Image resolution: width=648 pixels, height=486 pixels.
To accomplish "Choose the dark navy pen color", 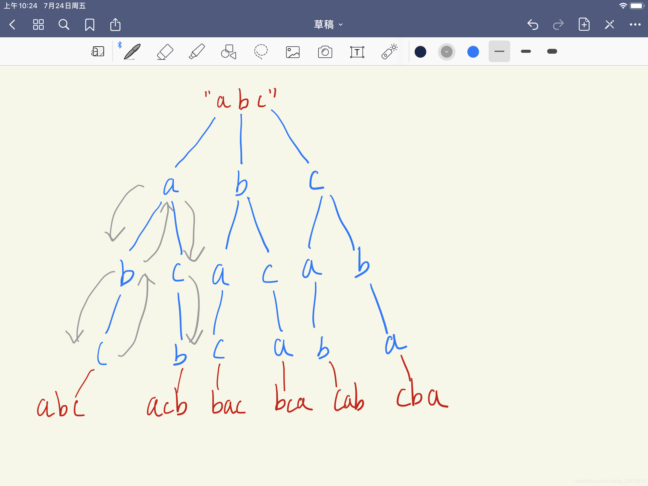I will pyautogui.click(x=420, y=52).
